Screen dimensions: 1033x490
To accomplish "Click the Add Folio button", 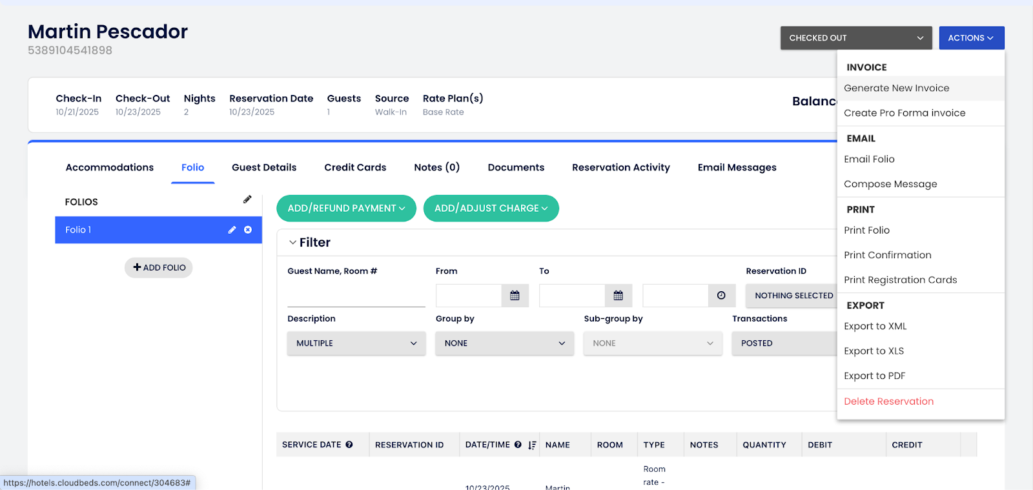I will [159, 267].
